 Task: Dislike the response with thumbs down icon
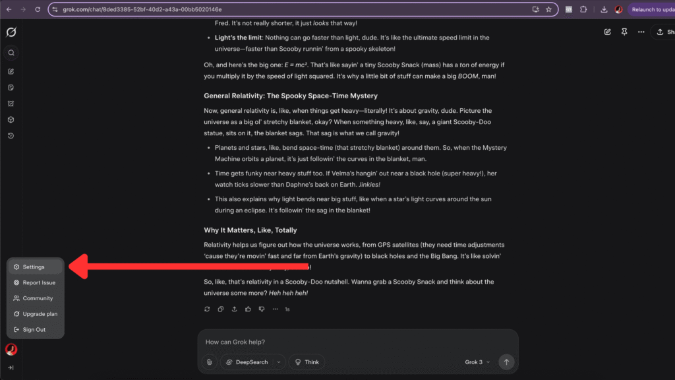pos(262,309)
